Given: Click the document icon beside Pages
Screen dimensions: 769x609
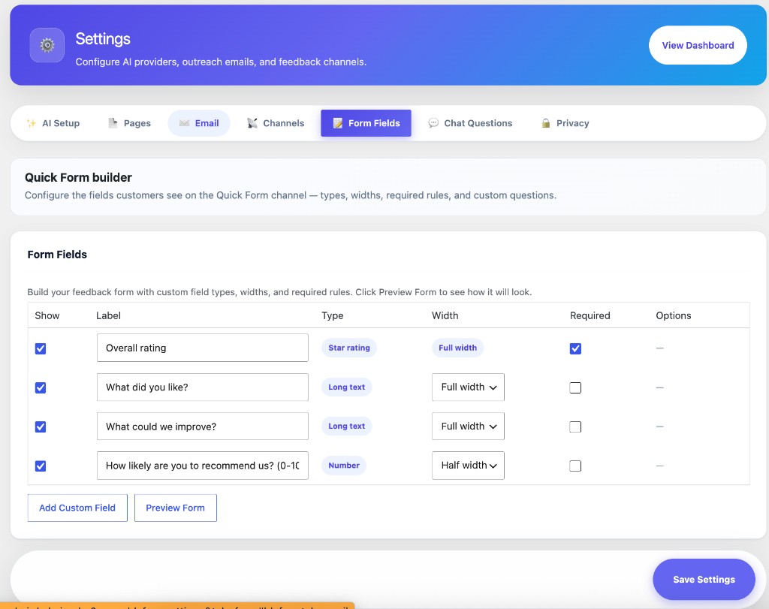Looking at the screenshot, I should [x=113, y=123].
